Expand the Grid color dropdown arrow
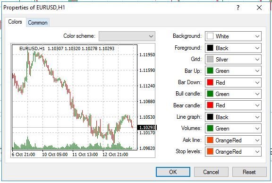This screenshot has height=183, width=272. [x=257, y=60]
